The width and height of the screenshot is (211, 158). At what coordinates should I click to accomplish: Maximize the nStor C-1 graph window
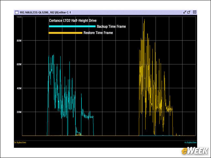189,12
